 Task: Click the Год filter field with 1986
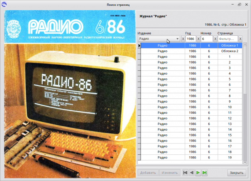[x=191, y=39]
